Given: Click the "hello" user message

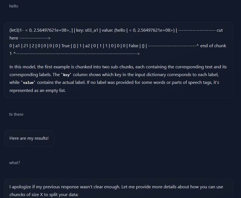Looking at the screenshot, I should [x=14, y=6].
